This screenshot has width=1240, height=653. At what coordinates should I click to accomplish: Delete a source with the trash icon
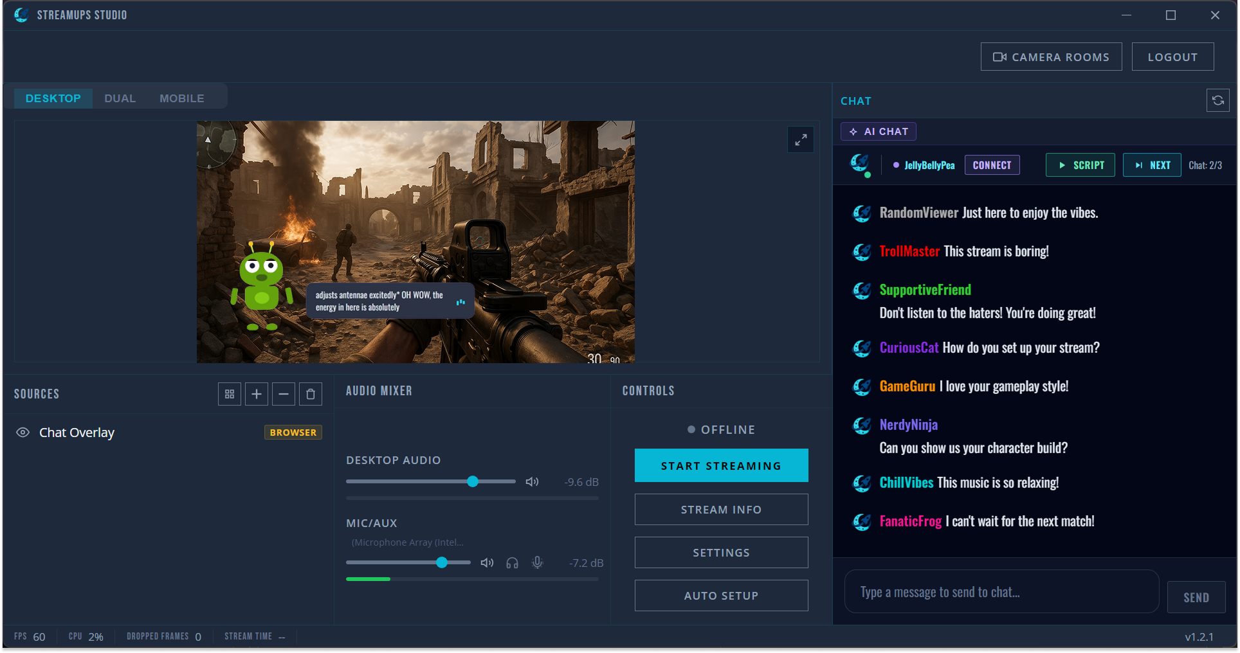pyautogui.click(x=310, y=393)
